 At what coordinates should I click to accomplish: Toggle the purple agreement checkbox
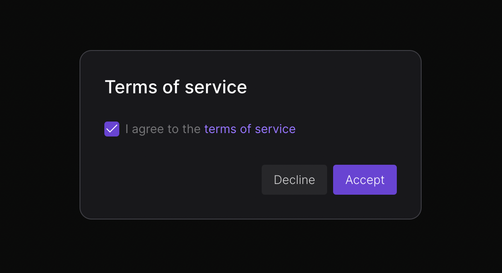click(x=112, y=129)
